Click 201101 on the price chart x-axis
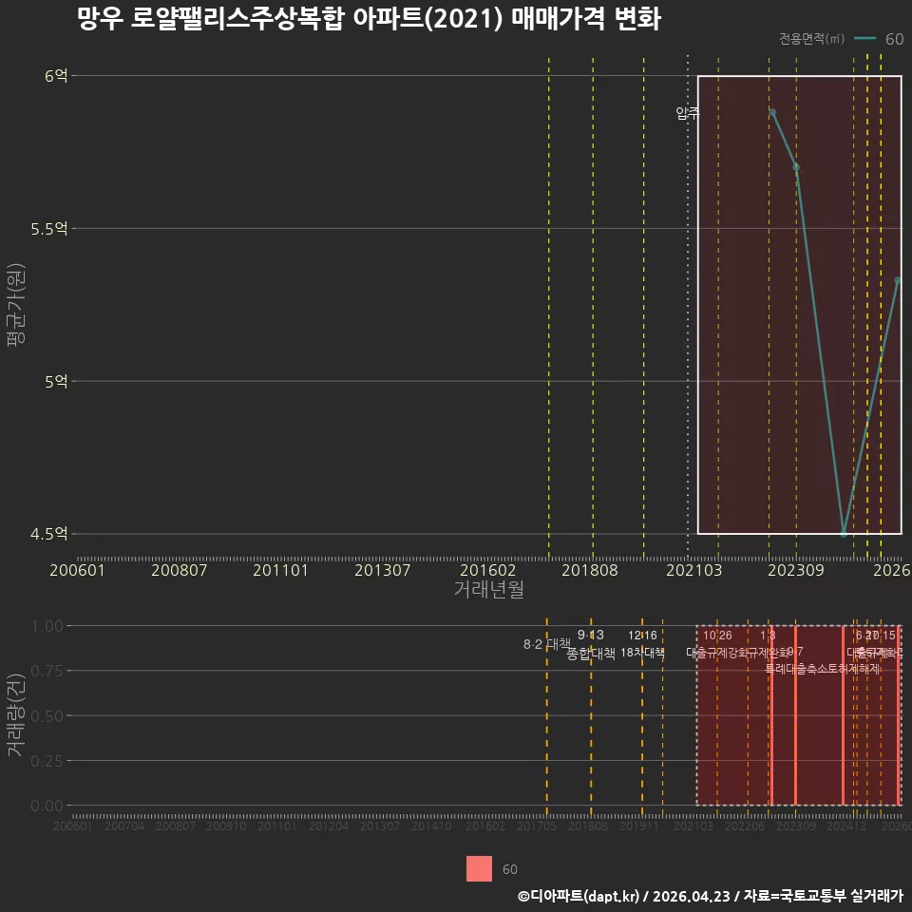The height and width of the screenshot is (912, 912). click(280, 570)
